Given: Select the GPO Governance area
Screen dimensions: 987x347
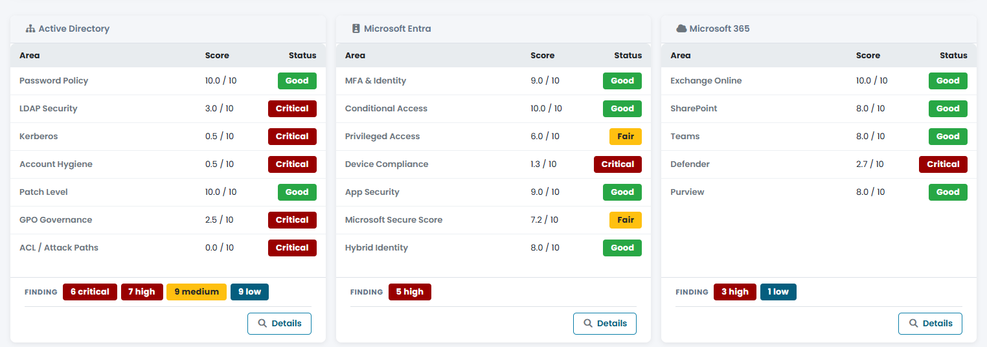Looking at the screenshot, I should pos(56,220).
